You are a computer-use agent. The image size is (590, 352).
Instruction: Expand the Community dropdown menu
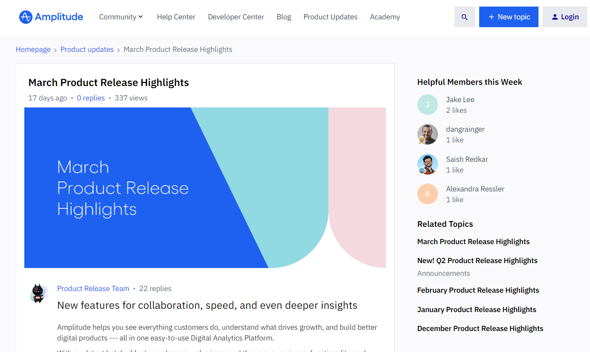point(121,17)
